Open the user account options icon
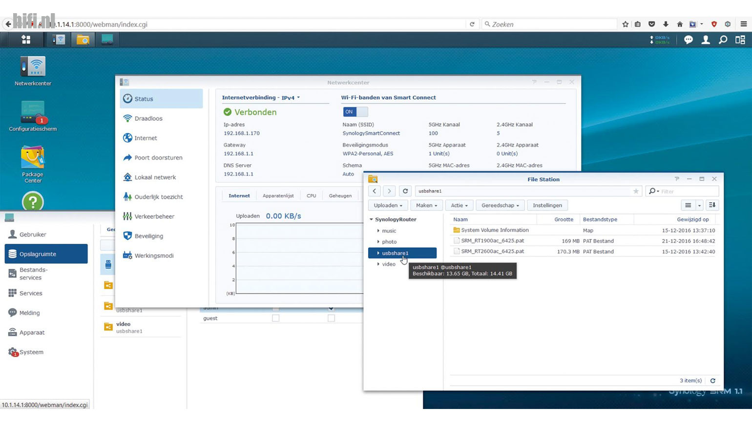Viewport: 752px width, 430px height. point(706,40)
